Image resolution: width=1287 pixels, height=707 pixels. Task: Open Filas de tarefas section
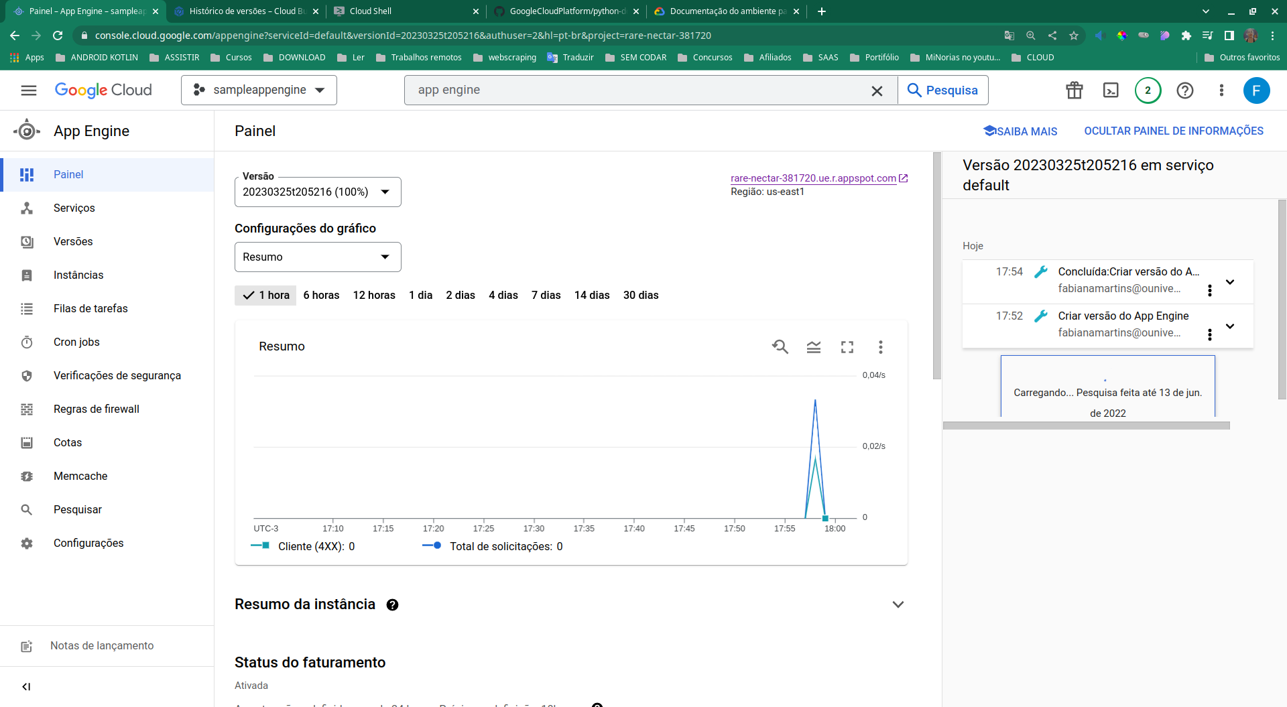(90, 308)
